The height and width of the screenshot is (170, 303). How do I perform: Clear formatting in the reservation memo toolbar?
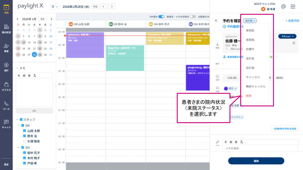pos(241,142)
